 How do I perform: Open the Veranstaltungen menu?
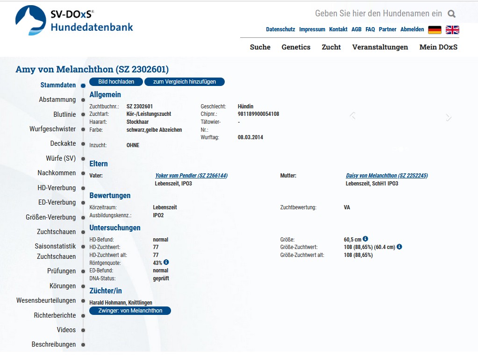click(380, 47)
